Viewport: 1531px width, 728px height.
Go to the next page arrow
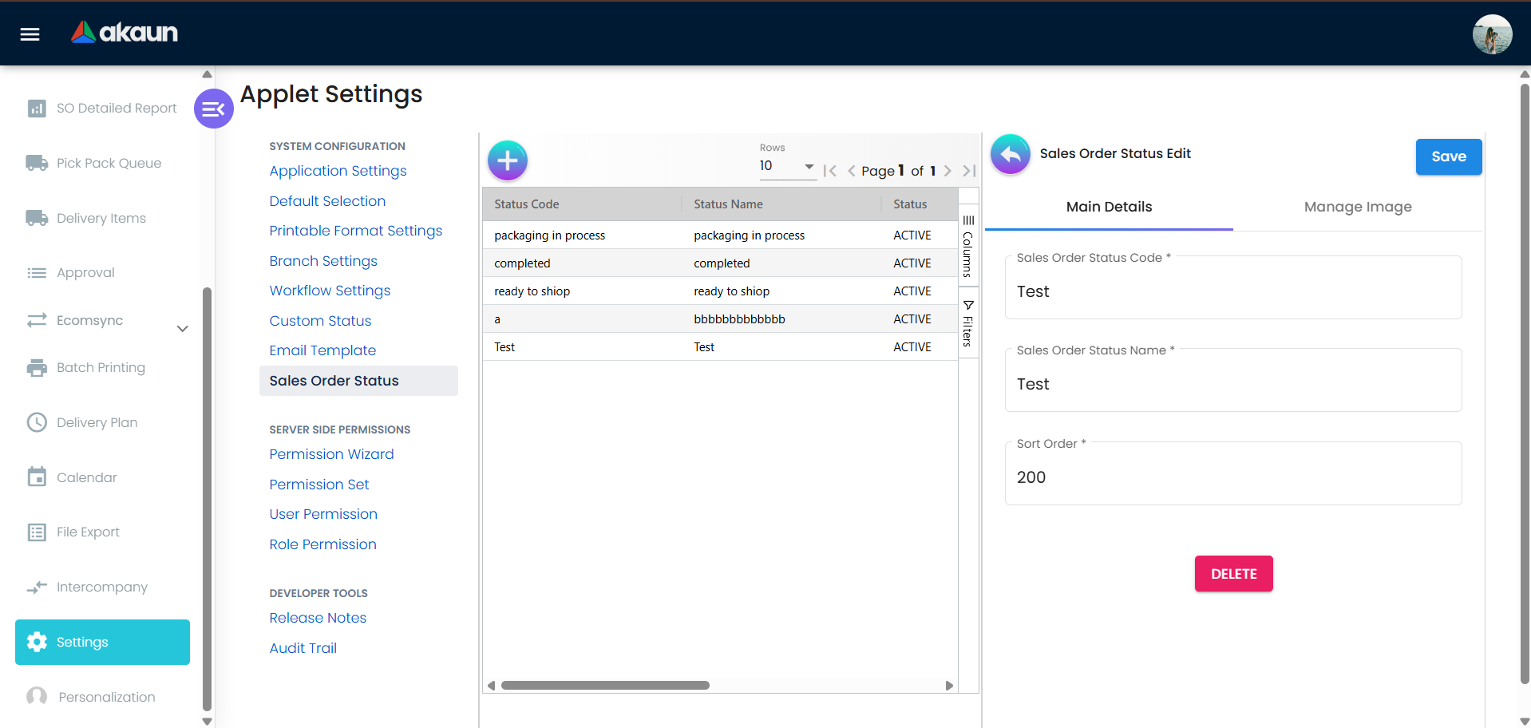[x=947, y=171]
